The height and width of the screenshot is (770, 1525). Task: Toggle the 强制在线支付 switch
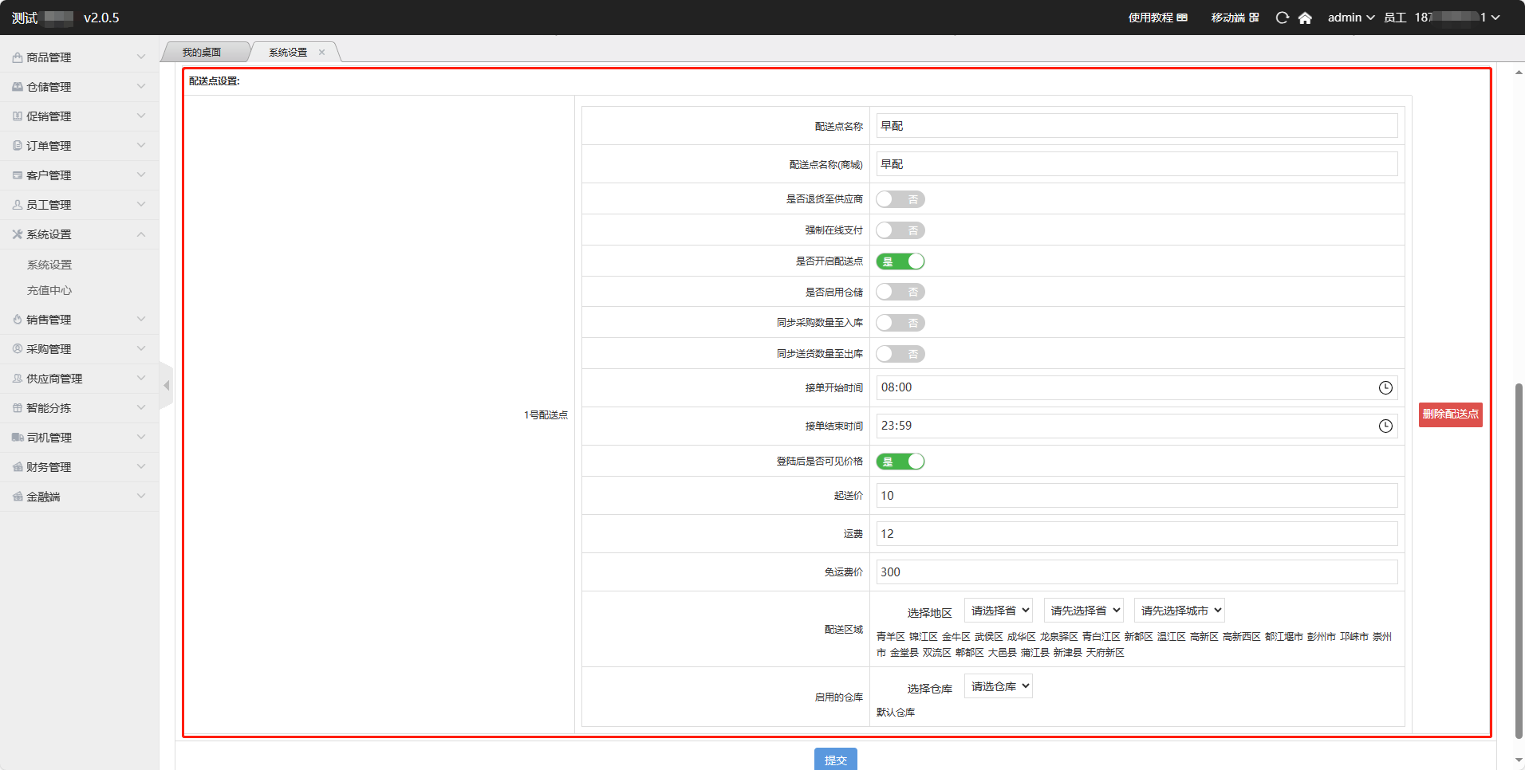tap(900, 230)
